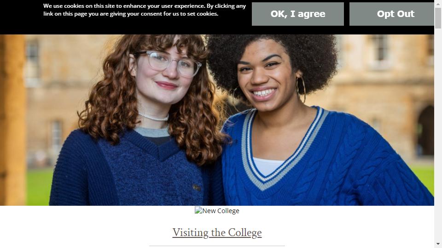Click the face of student wearing glasses

coord(166,74)
